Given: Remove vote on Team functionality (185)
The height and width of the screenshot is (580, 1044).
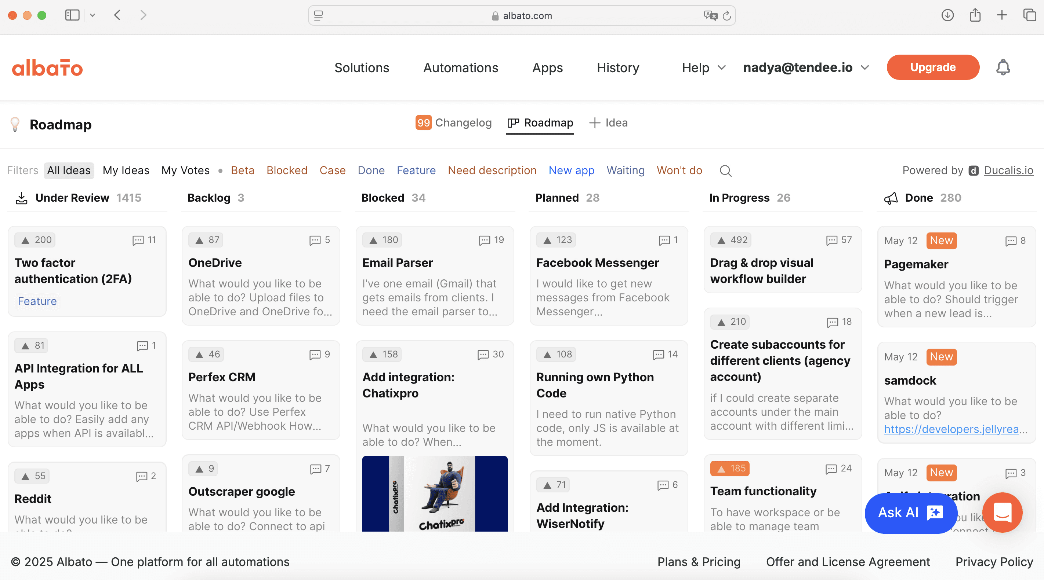Looking at the screenshot, I should coord(730,468).
